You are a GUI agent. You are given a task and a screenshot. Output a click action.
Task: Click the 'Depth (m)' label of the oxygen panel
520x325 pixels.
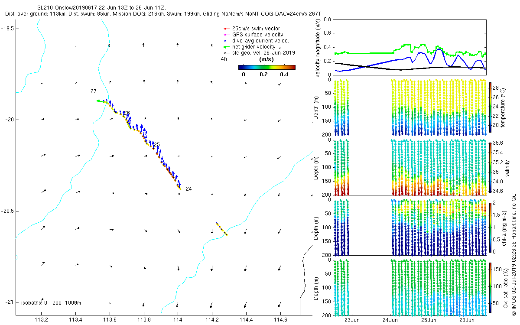tap(315, 289)
